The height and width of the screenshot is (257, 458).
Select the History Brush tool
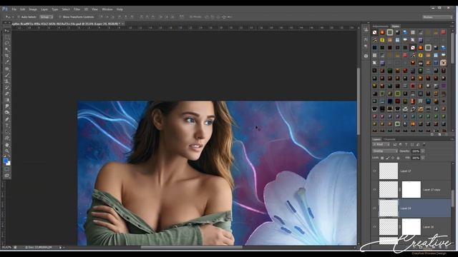pyautogui.click(x=6, y=88)
